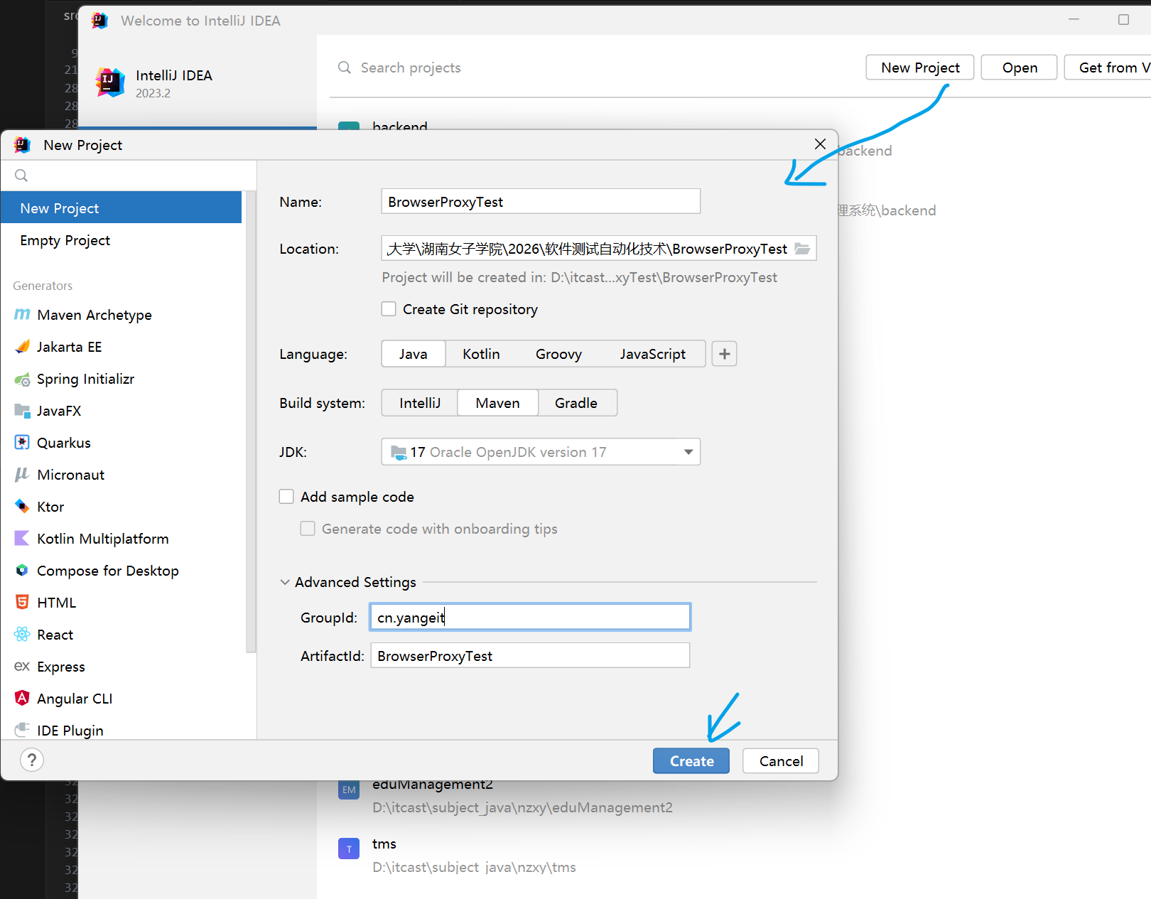The image size is (1151, 899).
Task: Select Gradle as build system
Action: coord(575,403)
